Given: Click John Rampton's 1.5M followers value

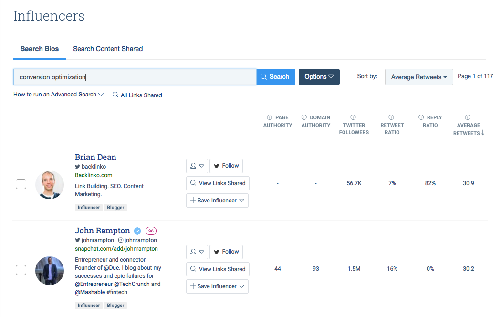Looking at the screenshot, I should [x=354, y=269].
